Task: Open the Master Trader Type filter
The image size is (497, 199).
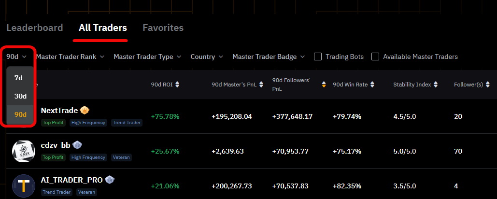Action: click(147, 57)
